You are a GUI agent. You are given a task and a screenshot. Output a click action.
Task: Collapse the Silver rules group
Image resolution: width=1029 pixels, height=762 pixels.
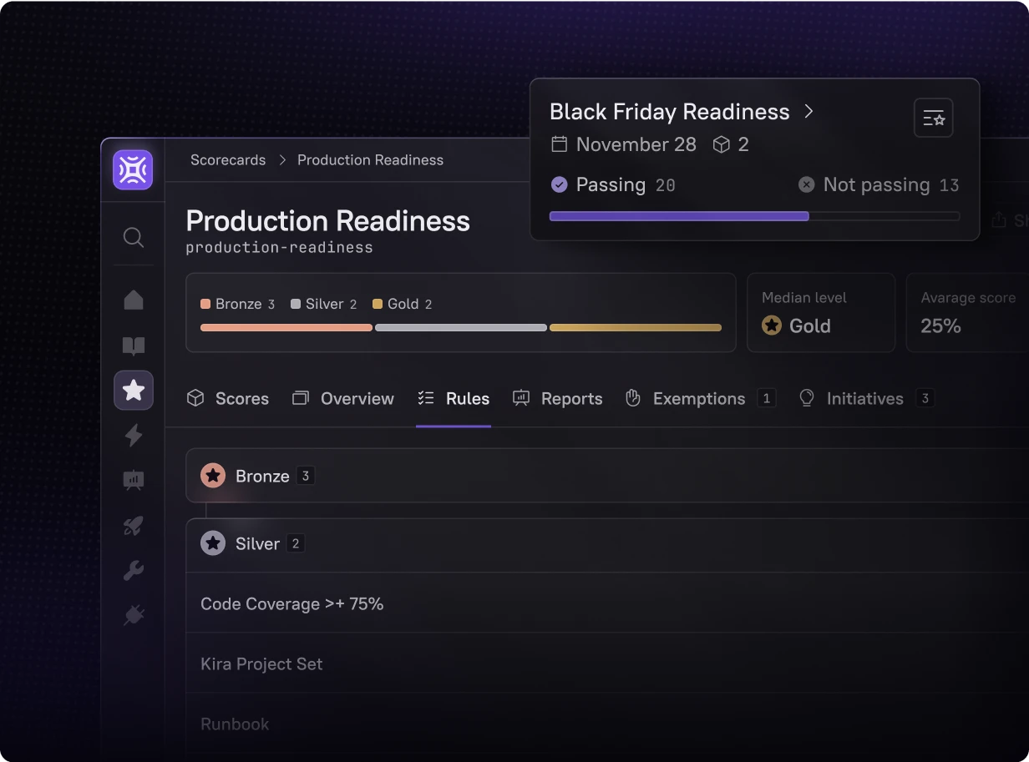point(607,544)
